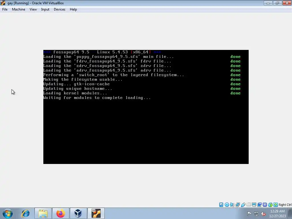Click inside the VM boot console screen
Image resolution: width=292 pixels, height=219 pixels.
[146, 107]
